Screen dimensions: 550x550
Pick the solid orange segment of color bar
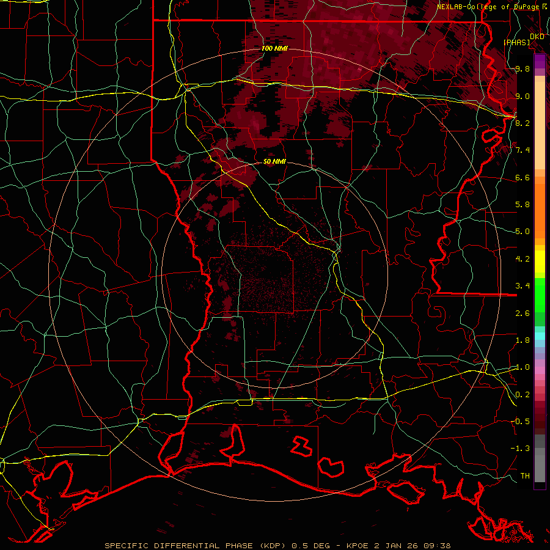coord(540,211)
